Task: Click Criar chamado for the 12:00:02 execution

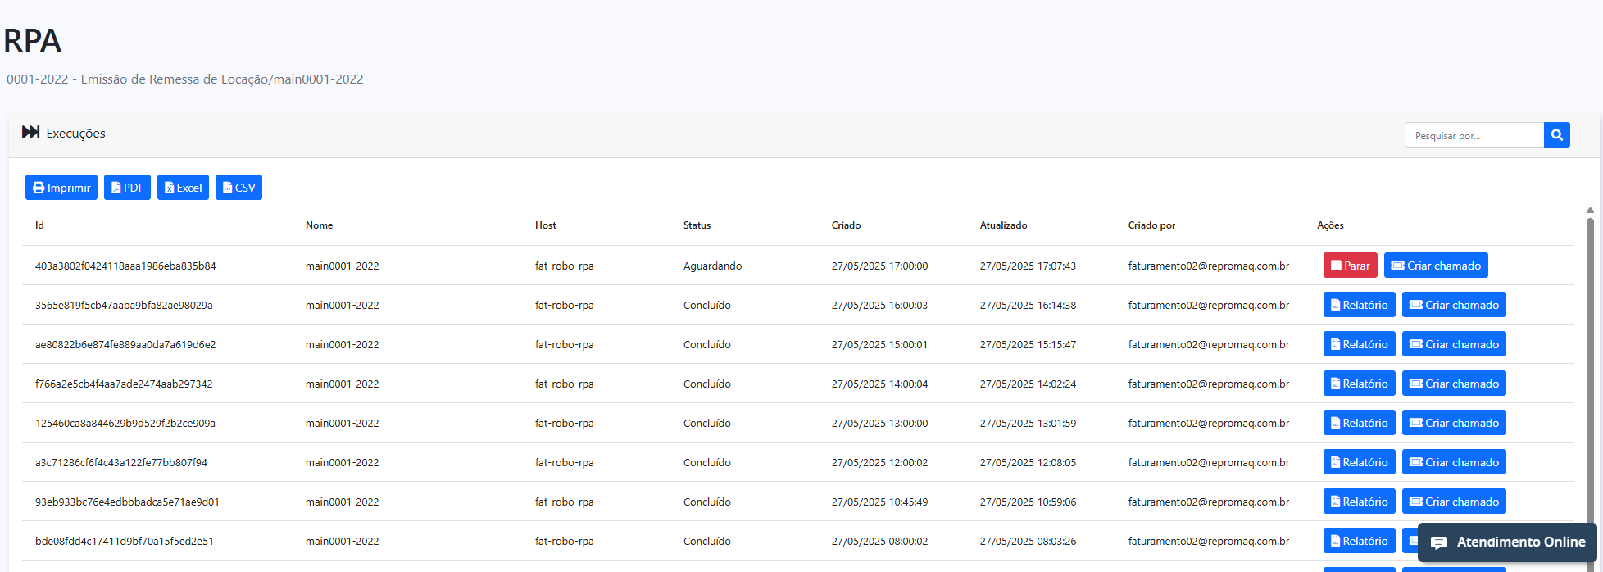Action: coord(1454,462)
